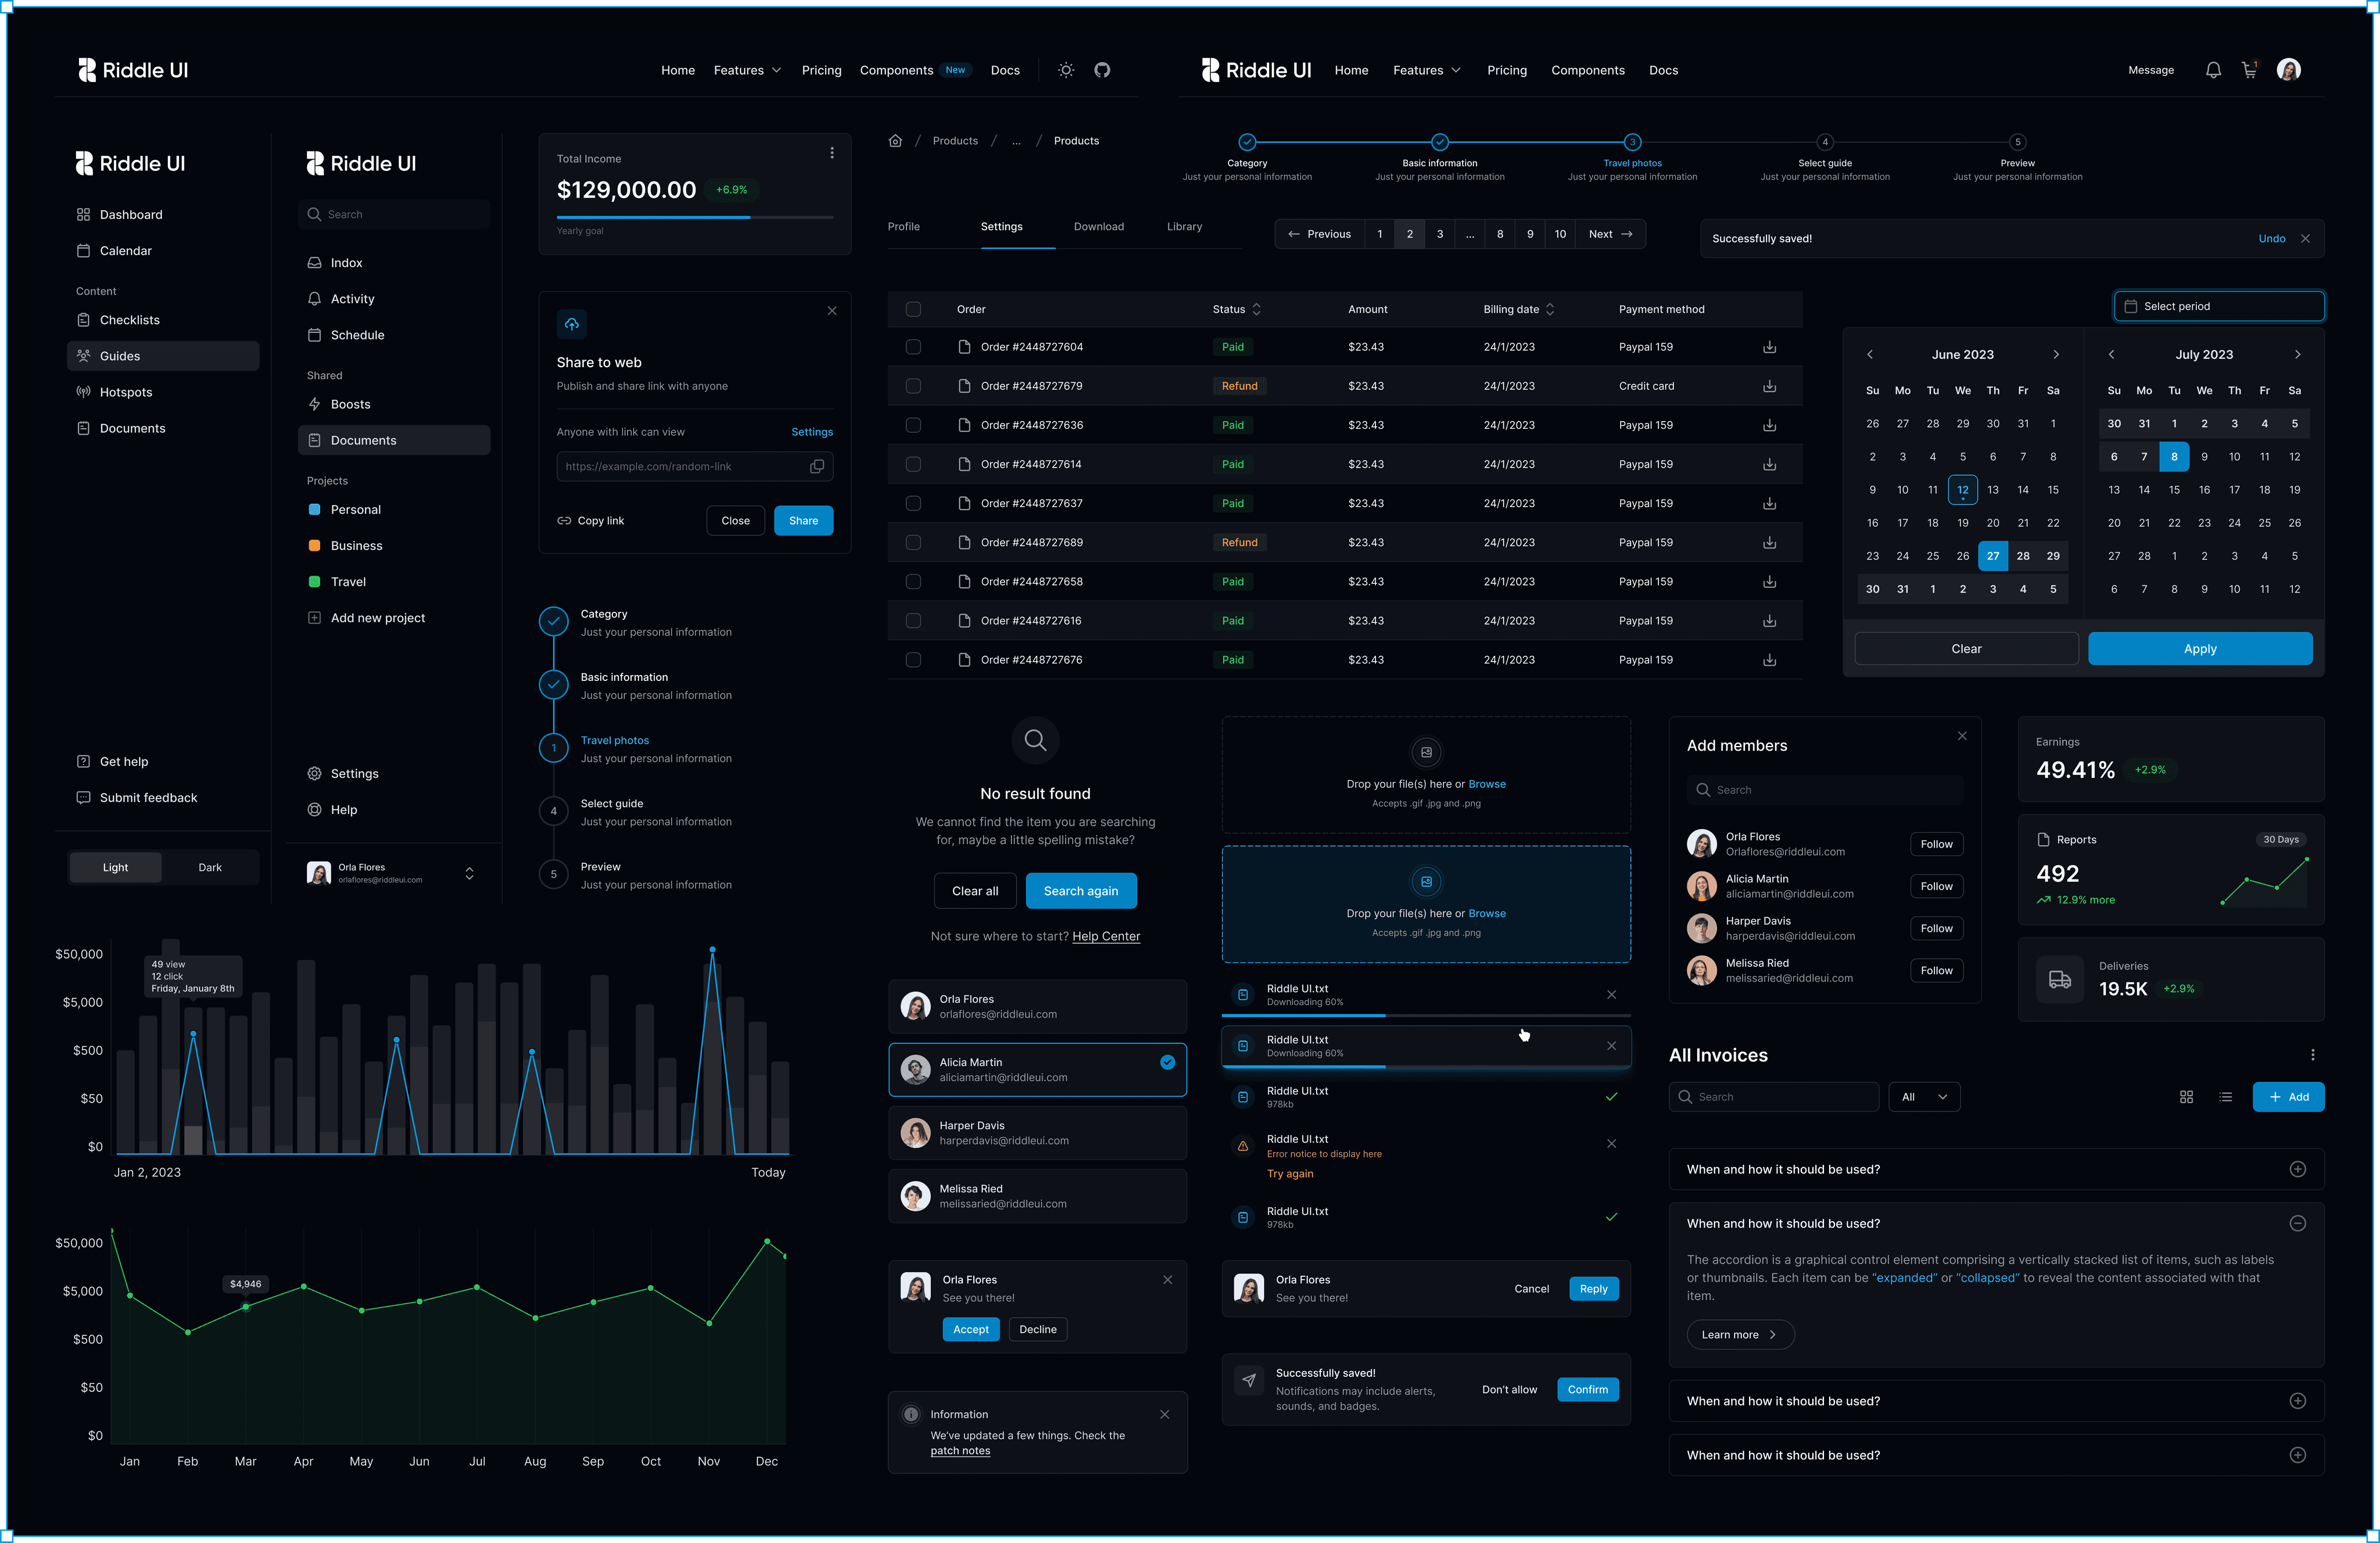The width and height of the screenshot is (2380, 1543).
Task: Dismiss the errored Riddle UI.txt upload
Action: pyautogui.click(x=1611, y=1144)
